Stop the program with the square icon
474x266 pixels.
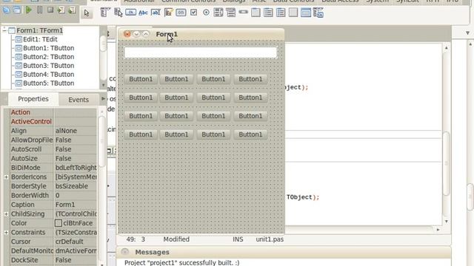[50, 10]
